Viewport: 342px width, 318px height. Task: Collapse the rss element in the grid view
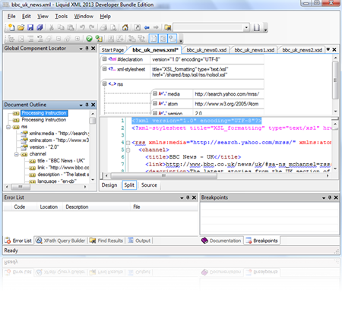(104, 83)
